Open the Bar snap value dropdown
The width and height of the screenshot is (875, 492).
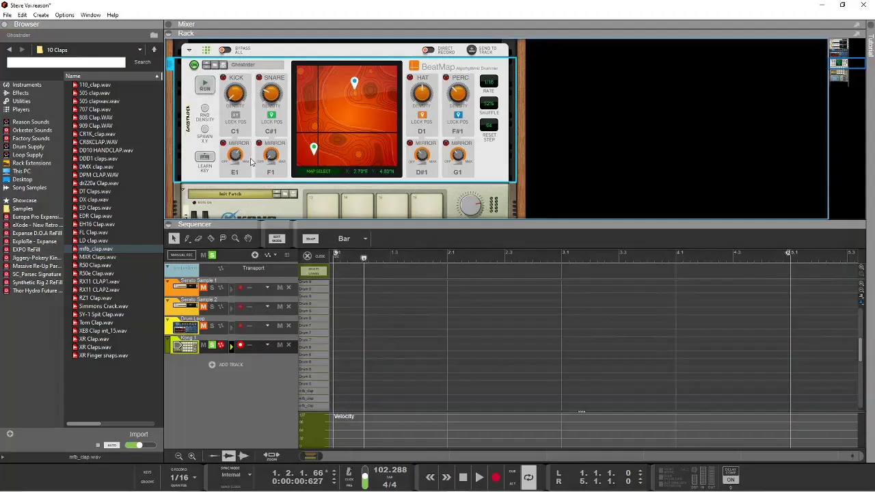[x=365, y=239]
